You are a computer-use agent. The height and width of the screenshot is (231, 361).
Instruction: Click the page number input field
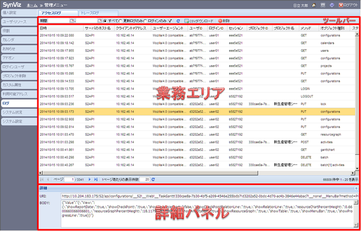pos(69,179)
